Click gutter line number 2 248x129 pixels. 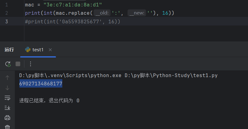[7, 13]
